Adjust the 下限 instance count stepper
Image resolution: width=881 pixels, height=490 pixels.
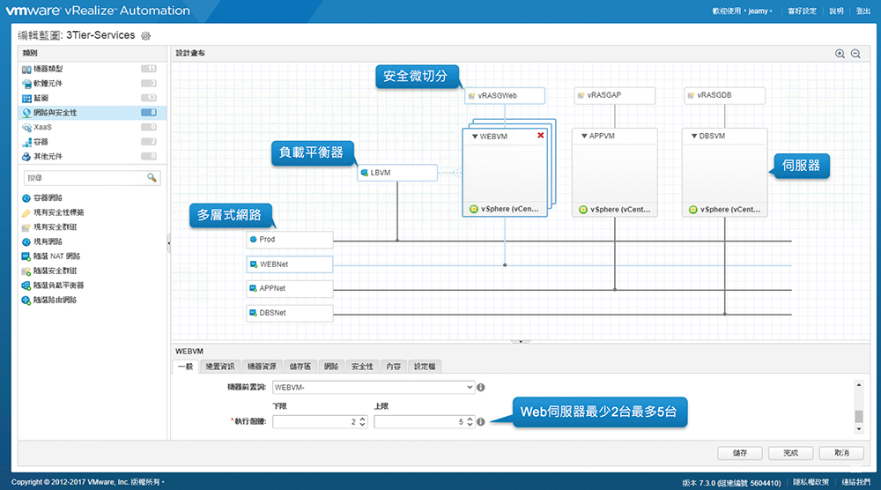tap(362, 421)
